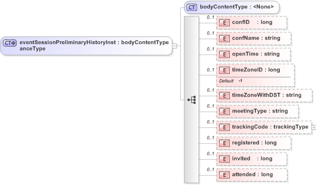Click the E icon of registered
Screen dimensions: 316x185
pyautogui.click(x=224, y=143)
